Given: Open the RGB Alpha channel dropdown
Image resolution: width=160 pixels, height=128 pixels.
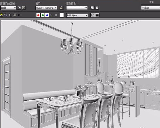Looking at the screenshot, I should (77, 15).
